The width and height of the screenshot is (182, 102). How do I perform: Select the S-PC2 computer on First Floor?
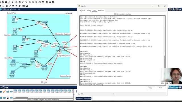(x=15, y=47)
